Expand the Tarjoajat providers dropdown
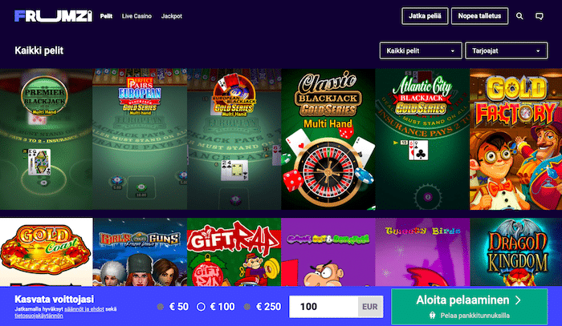 pos(506,50)
